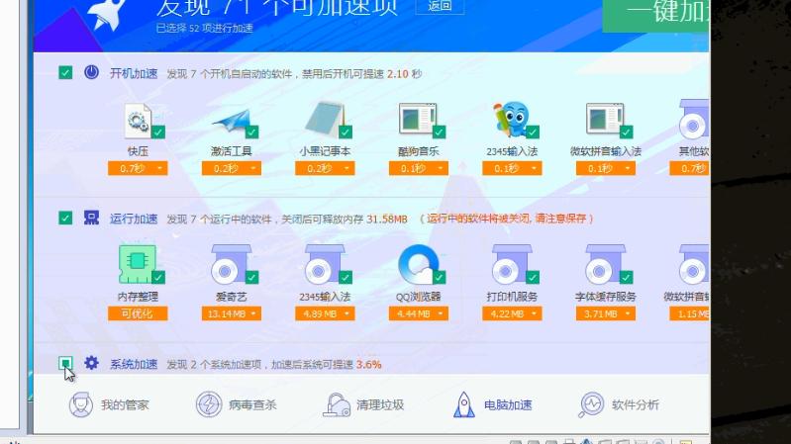Open the 0.2秒 dropdown under 激活工具
Screen dimensions: 791x444
coord(232,168)
